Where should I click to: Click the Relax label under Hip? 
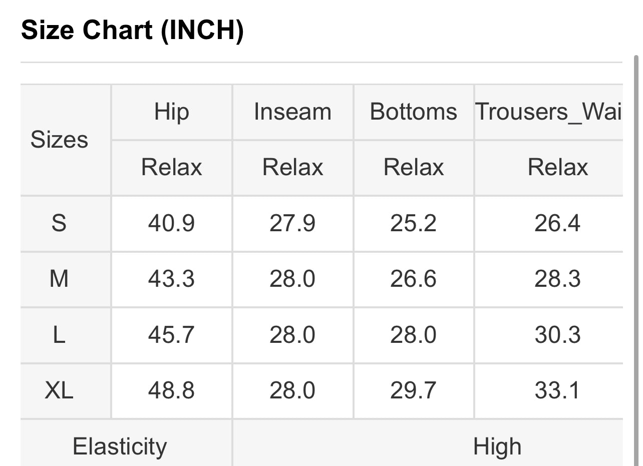[x=171, y=167]
